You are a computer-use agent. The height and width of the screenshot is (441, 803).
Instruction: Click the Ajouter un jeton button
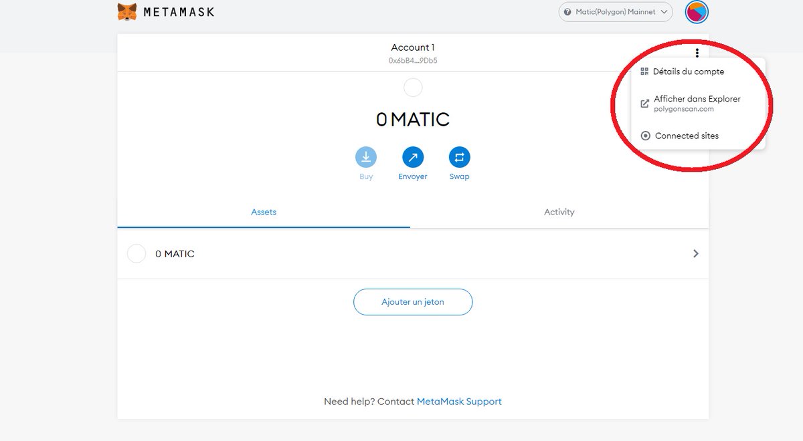pos(413,302)
